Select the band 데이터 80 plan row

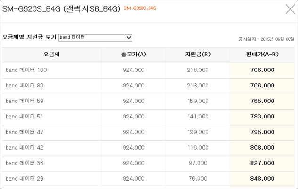click(x=148, y=86)
